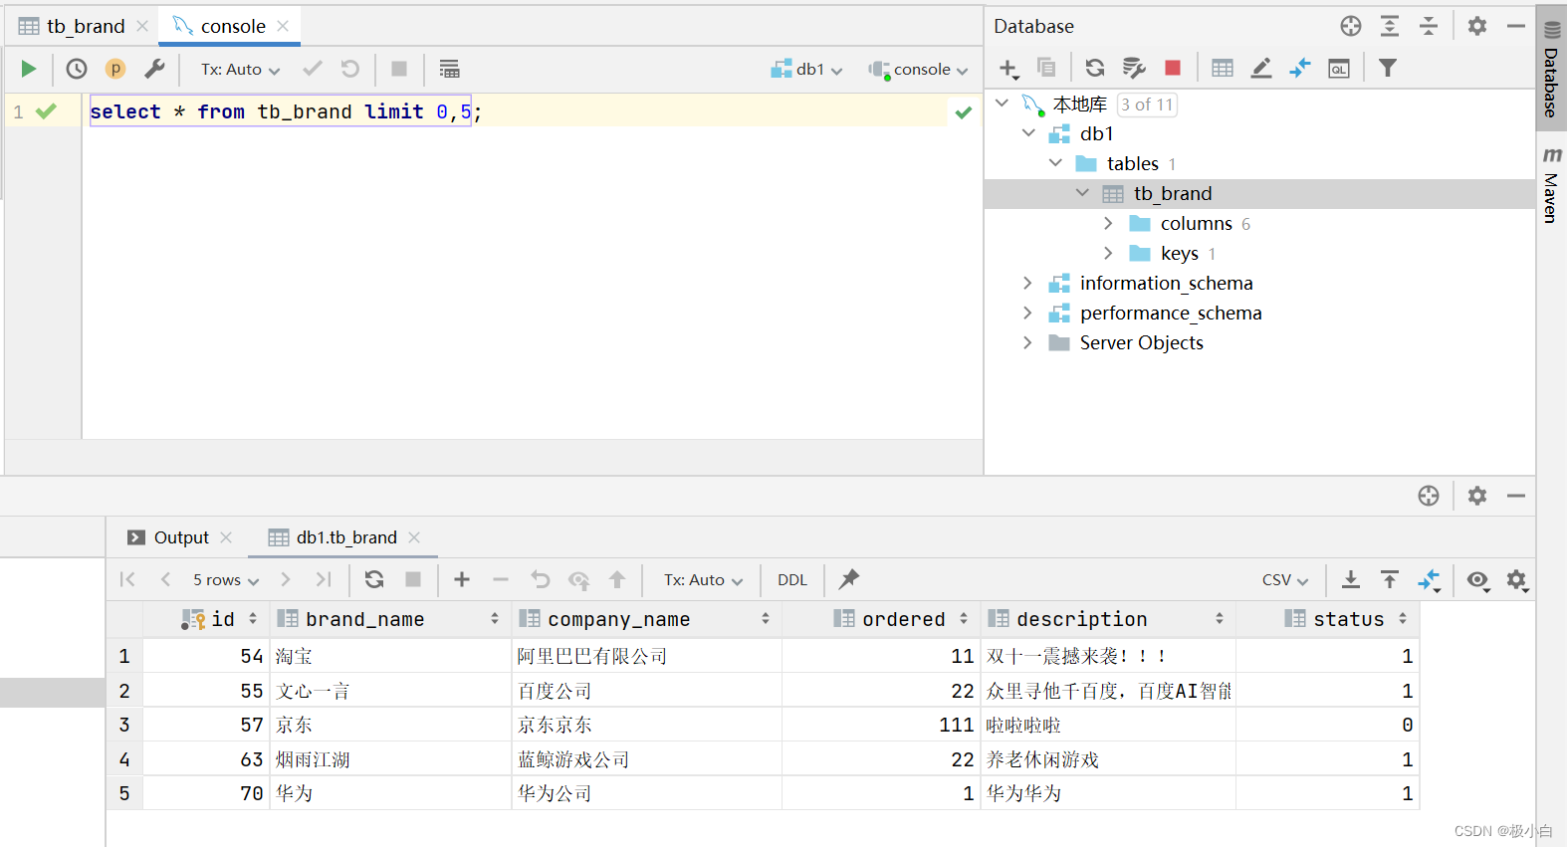Open console session dropdown

(918, 69)
